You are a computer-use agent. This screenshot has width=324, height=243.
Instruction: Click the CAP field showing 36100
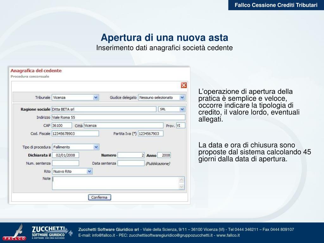(x=62, y=125)
